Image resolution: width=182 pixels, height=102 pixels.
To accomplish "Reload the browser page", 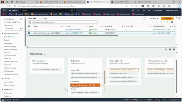I will click(x=9, y=6).
